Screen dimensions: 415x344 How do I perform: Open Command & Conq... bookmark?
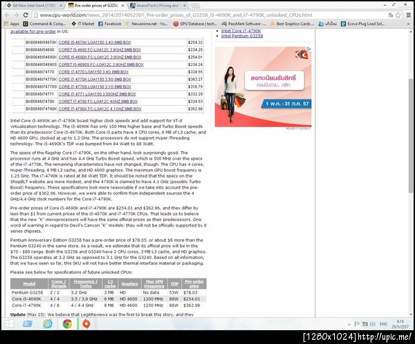[x=44, y=23]
